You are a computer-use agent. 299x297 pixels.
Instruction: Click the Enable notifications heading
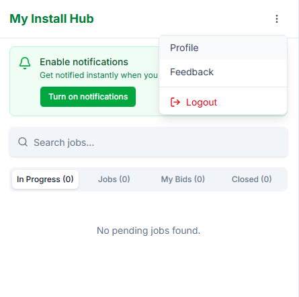point(84,62)
